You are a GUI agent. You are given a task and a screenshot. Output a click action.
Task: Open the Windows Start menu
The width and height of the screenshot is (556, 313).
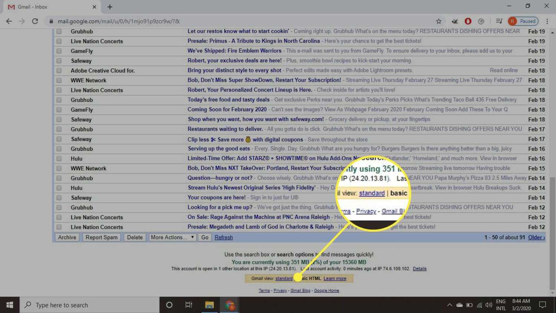[x=10, y=305]
